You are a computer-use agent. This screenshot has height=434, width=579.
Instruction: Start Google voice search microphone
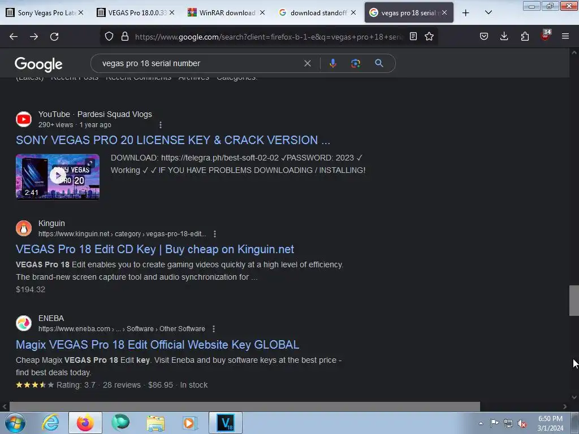pyautogui.click(x=332, y=63)
